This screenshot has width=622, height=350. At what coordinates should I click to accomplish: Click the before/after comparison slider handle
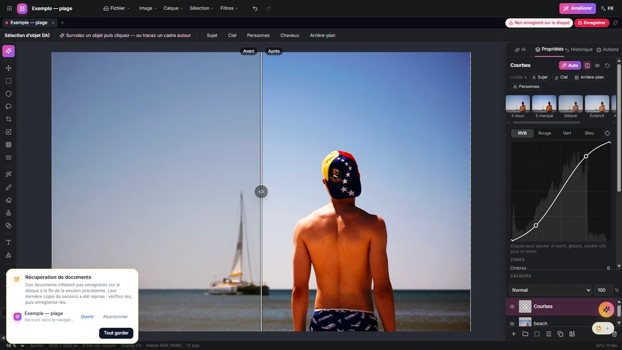pyautogui.click(x=261, y=192)
